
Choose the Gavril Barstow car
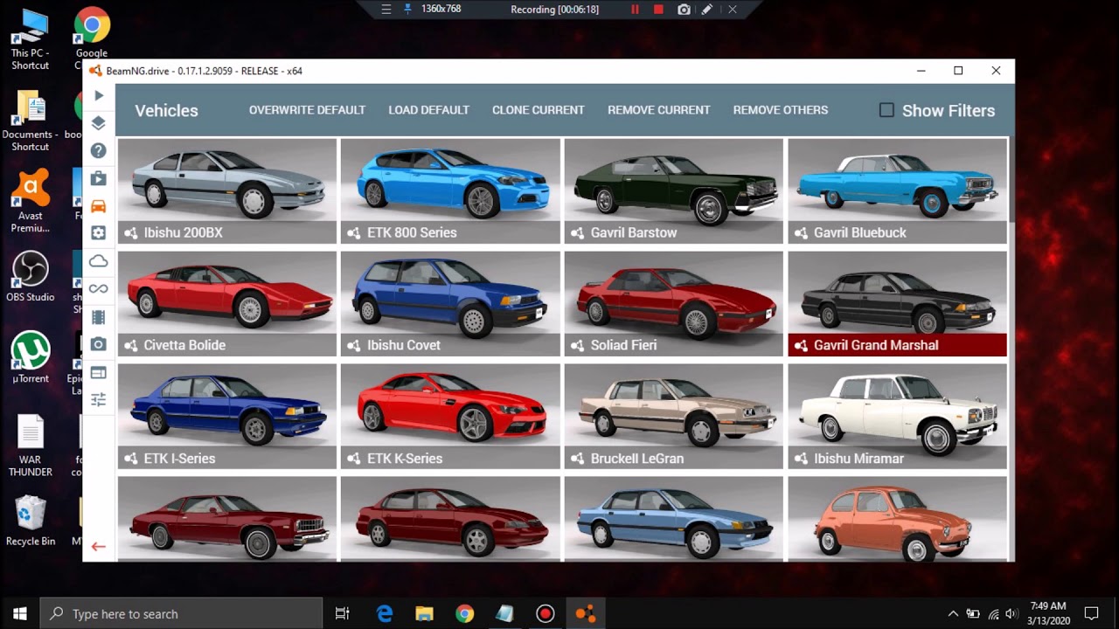coord(674,190)
